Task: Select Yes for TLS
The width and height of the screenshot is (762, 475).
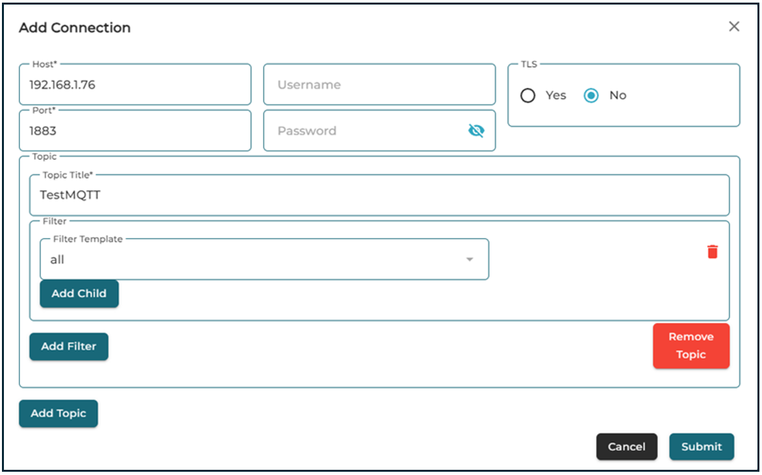Action: tap(528, 96)
